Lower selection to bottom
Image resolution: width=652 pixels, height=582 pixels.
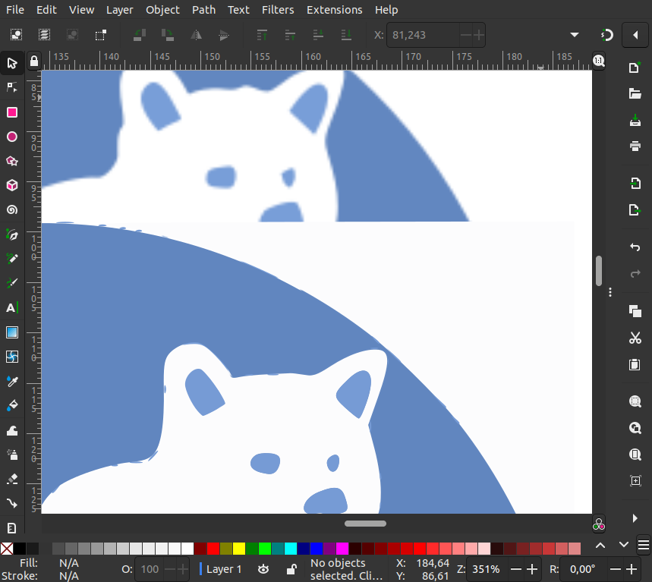click(346, 35)
